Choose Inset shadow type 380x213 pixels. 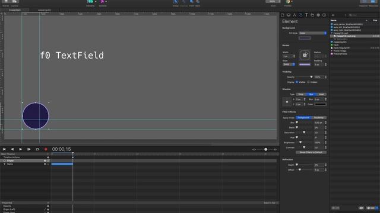point(321,94)
